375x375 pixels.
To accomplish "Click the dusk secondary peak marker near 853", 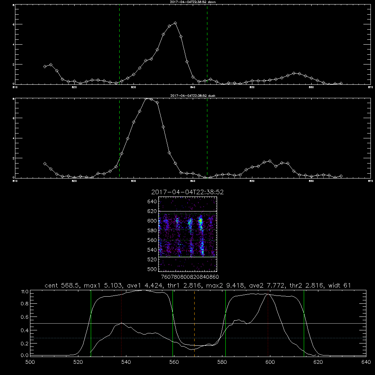I will point(270,161).
